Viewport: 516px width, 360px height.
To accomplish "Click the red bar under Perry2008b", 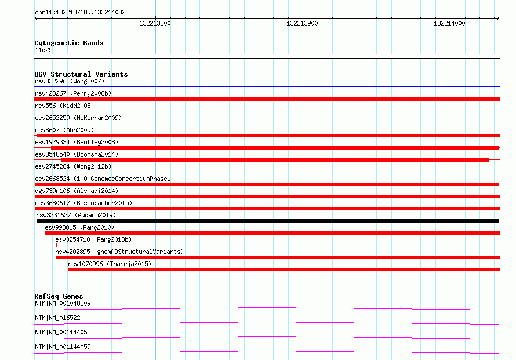I will (267, 99).
